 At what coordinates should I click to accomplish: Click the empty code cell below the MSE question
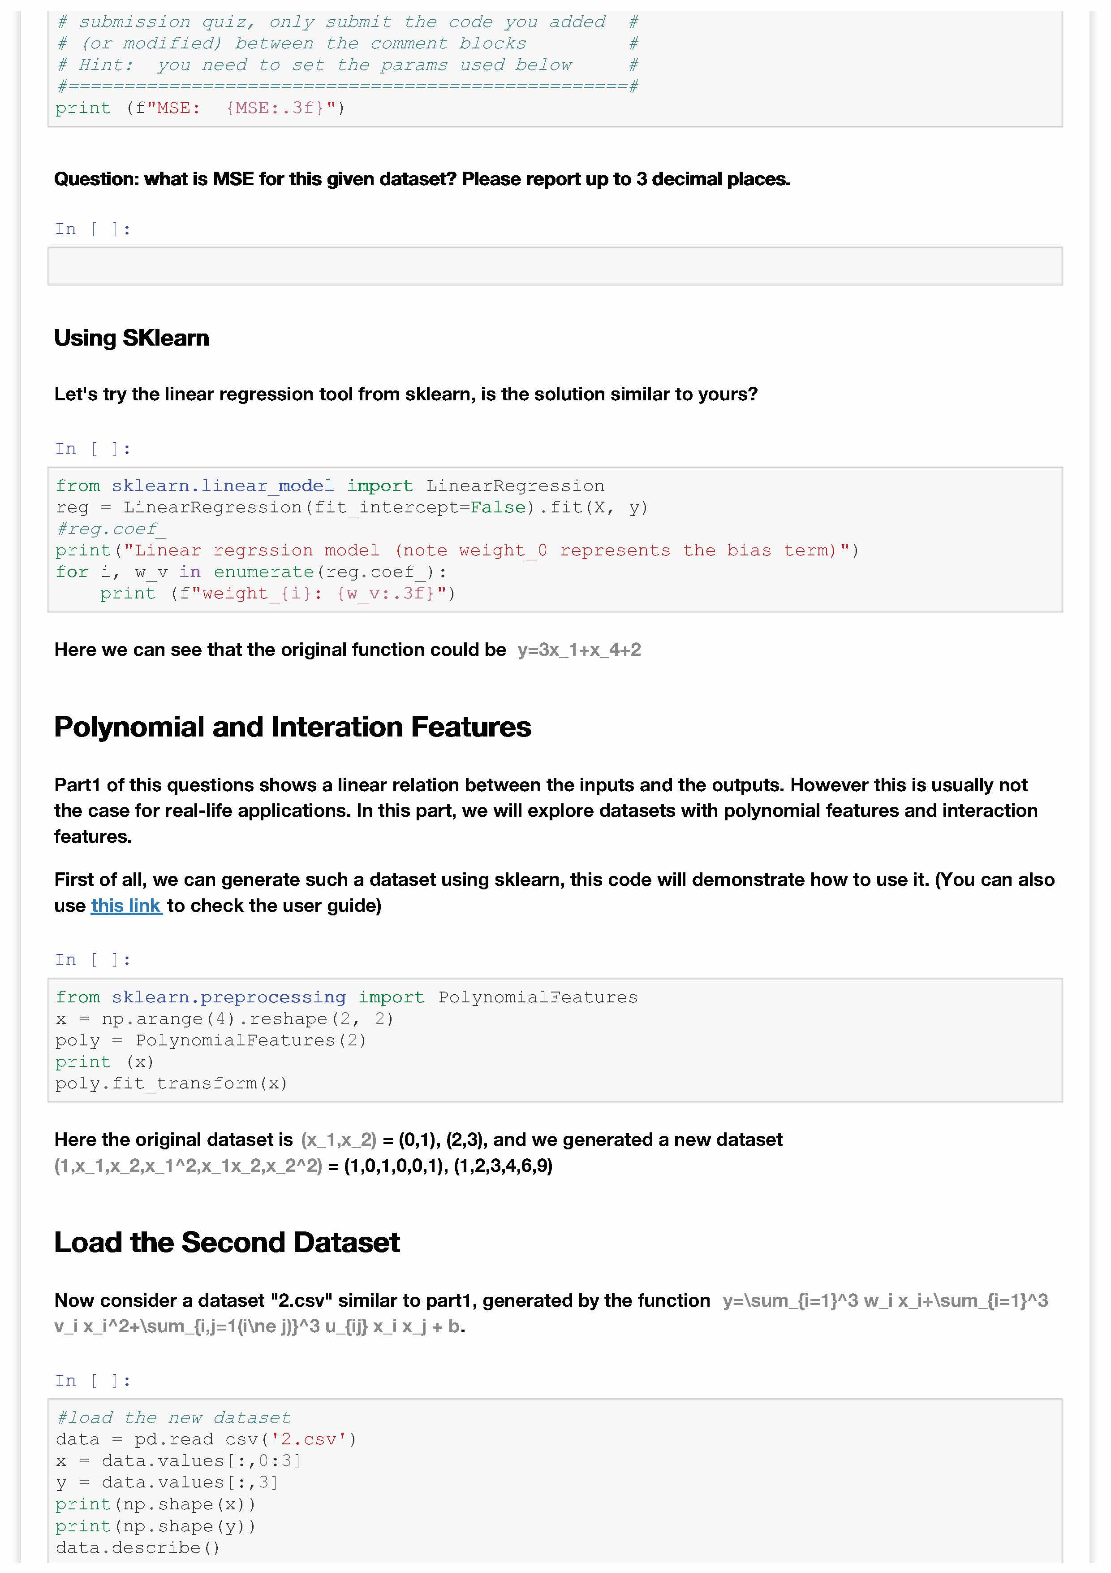pos(555,266)
